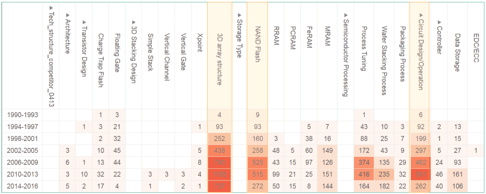The image size is (486, 194).
Task: Collapse the Transistor Design group triangle
Action: (84, 22)
